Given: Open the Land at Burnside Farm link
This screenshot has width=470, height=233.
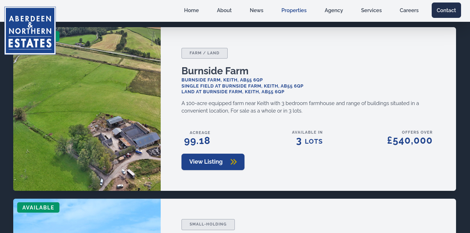Looking at the screenshot, I should pyautogui.click(x=233, y=92).
